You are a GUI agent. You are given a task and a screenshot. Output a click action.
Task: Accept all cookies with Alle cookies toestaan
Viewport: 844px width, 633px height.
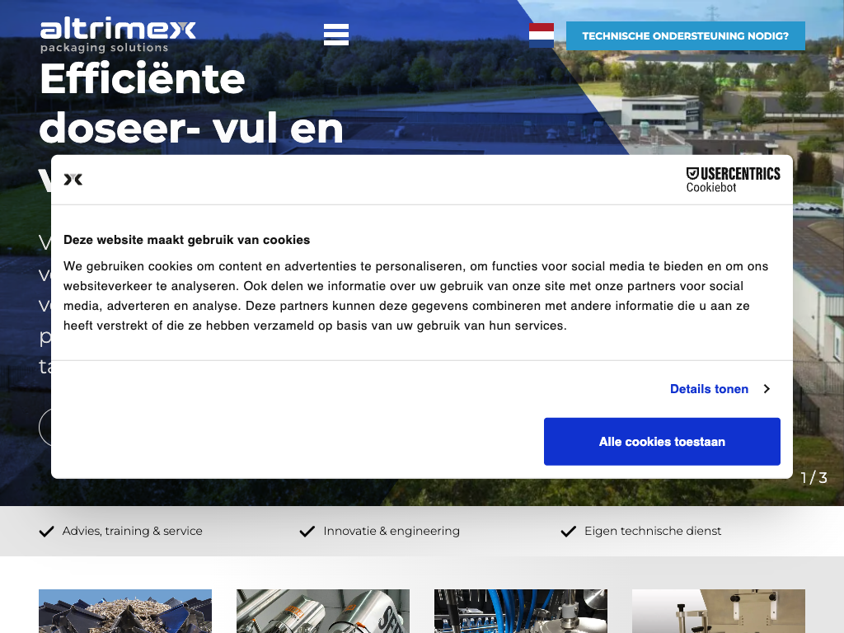pos(662,442)
